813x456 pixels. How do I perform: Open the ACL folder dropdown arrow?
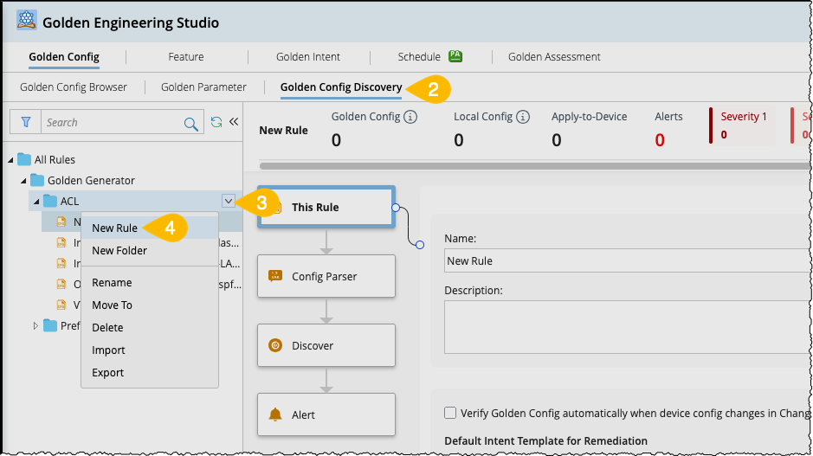pos(228,201)
